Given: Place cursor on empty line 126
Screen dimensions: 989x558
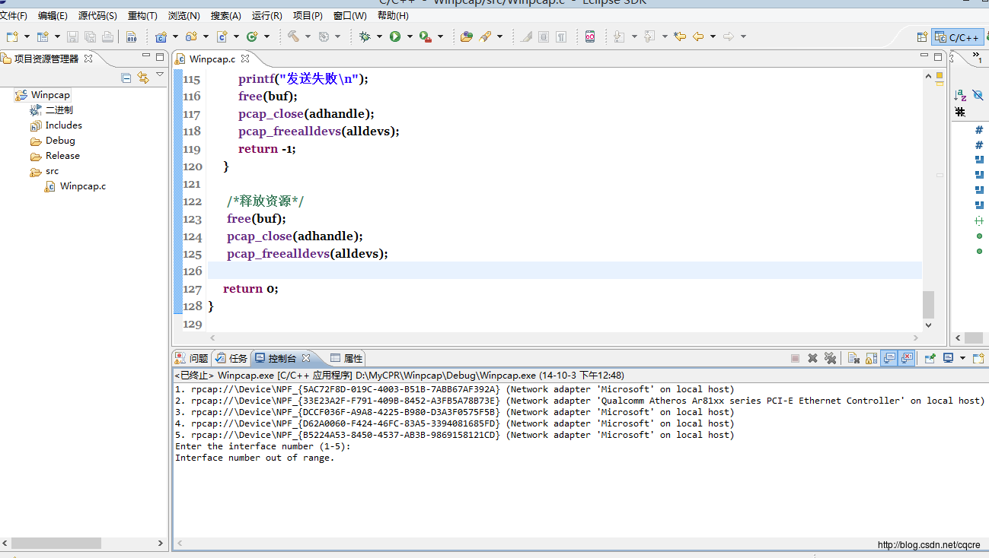Looking at the screenshot, I should [x=564, y=271].
